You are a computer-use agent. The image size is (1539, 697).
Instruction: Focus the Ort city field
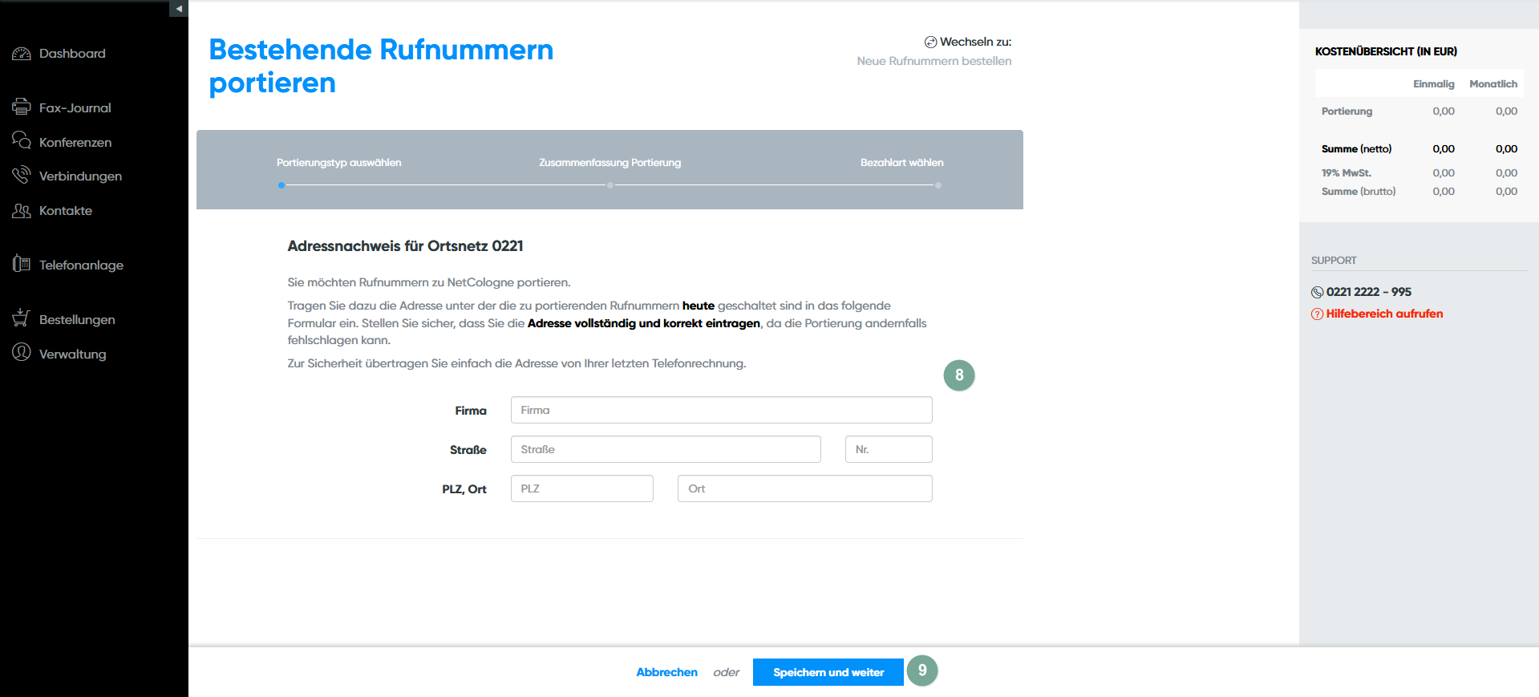pyautogui.click(x=804, y=488)
